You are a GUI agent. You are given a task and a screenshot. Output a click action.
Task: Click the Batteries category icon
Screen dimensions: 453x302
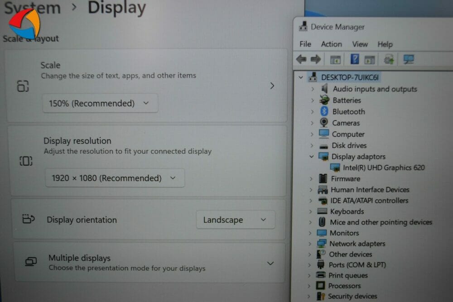click(x=324, y=100)
